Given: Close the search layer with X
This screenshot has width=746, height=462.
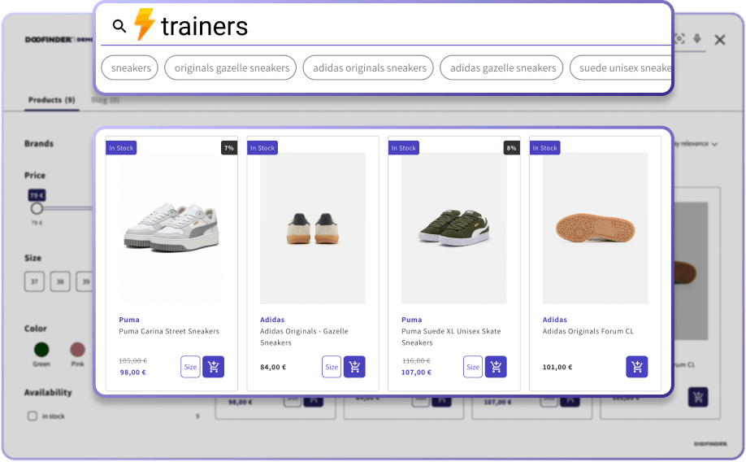Looking at the screenshot, I should [720, 39].
